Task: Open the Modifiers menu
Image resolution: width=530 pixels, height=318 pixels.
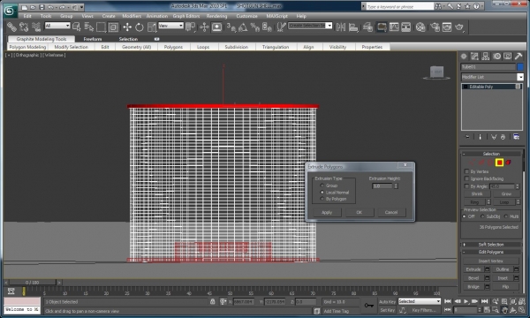Action: 132,16
